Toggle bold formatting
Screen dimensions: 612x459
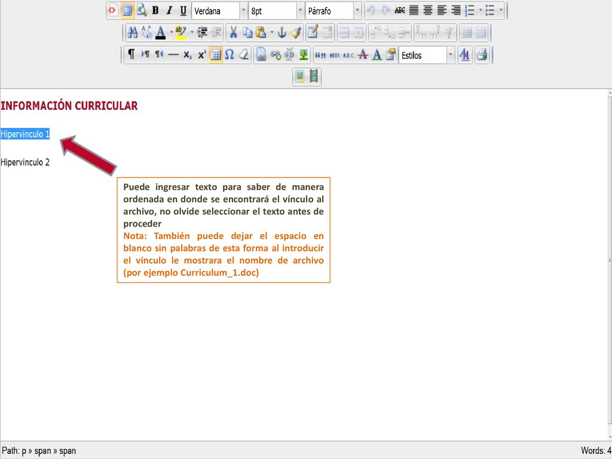(x=155, y=11)
